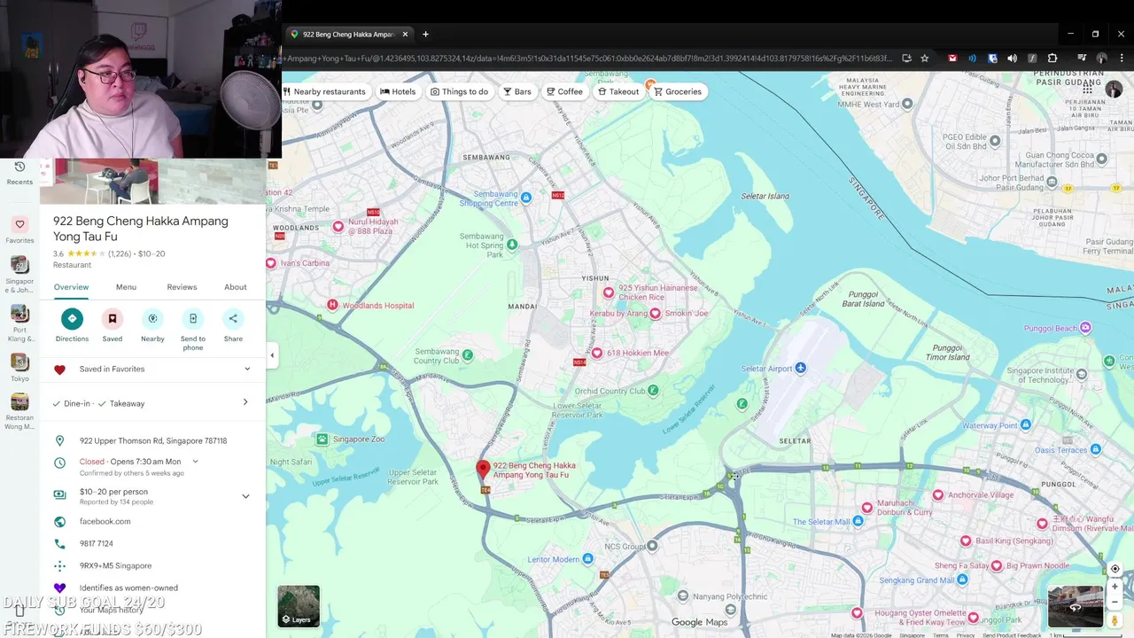
Task: Expand price per person details
Action: point(245,496)
